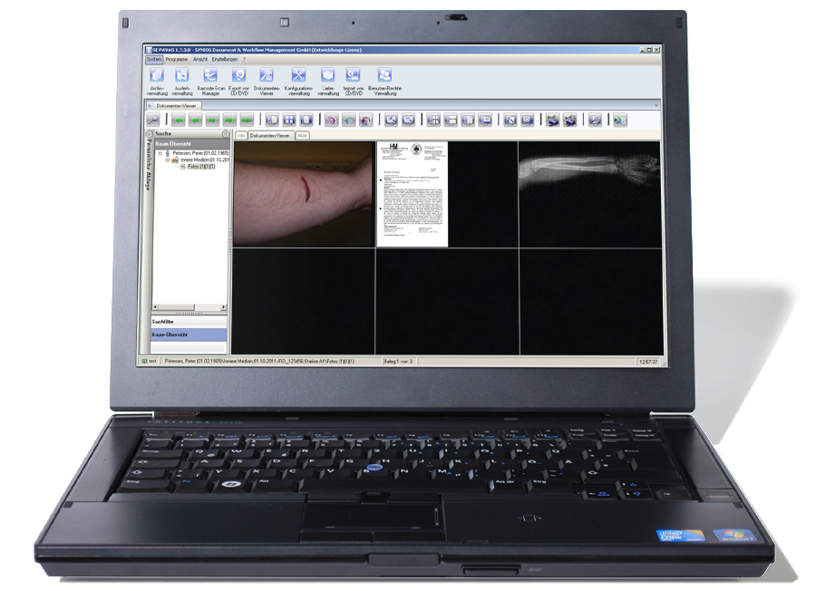816x591 pixels.
Task: Click the second zoom monitor toolbar button
Action: point(409,121)
